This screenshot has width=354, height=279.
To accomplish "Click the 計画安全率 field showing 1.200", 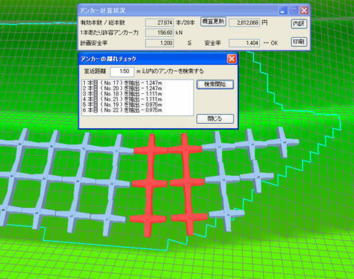I will click(159, 43).
